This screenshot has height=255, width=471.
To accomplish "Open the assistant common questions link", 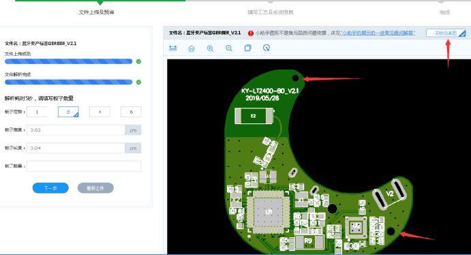I will (378, 33).
